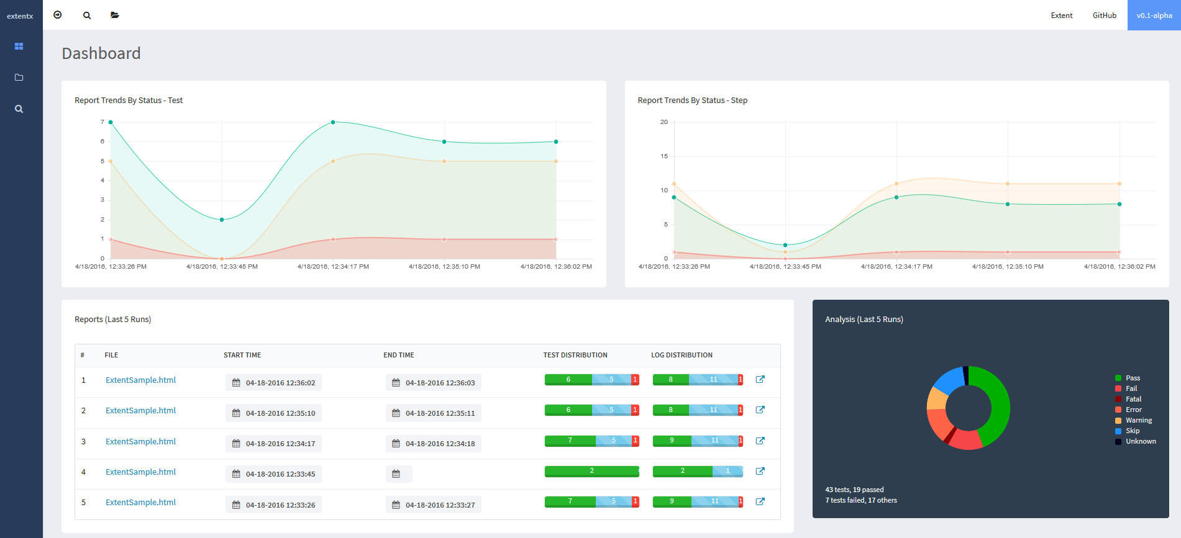This screenshot has width=1181, height=538.
Task: Open the folder icon in left sidebar
Action: (x=19, y=78)
